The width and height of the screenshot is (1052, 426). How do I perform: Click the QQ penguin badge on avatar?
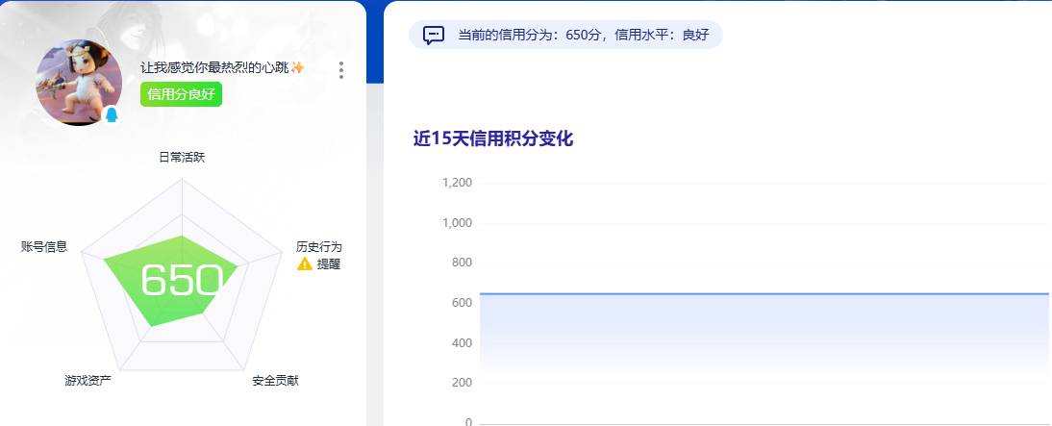coord(112,115)
